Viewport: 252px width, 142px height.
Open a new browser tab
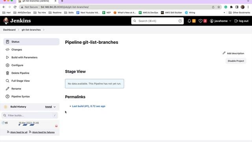62,1
